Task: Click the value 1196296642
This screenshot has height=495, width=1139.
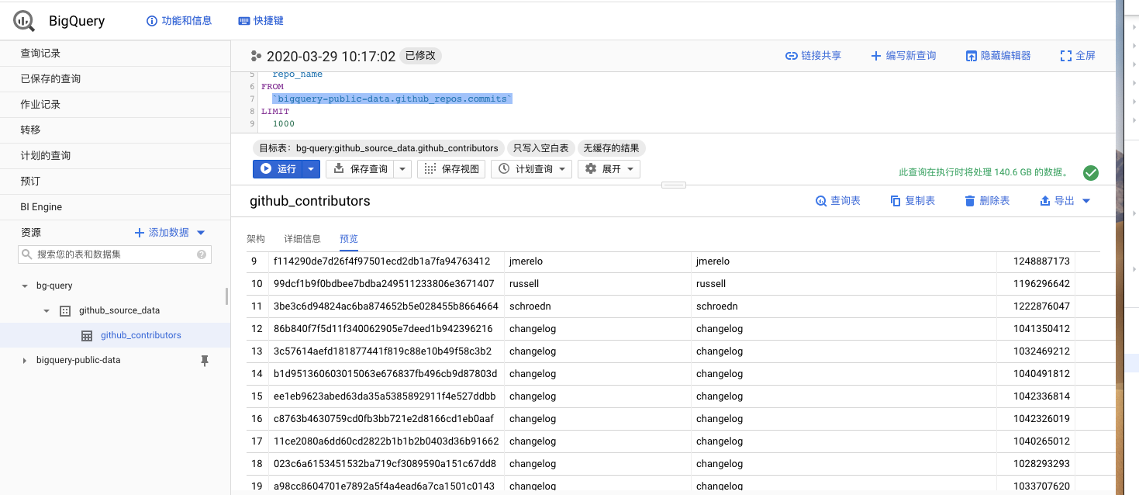Action: (x=1041, y=284)
